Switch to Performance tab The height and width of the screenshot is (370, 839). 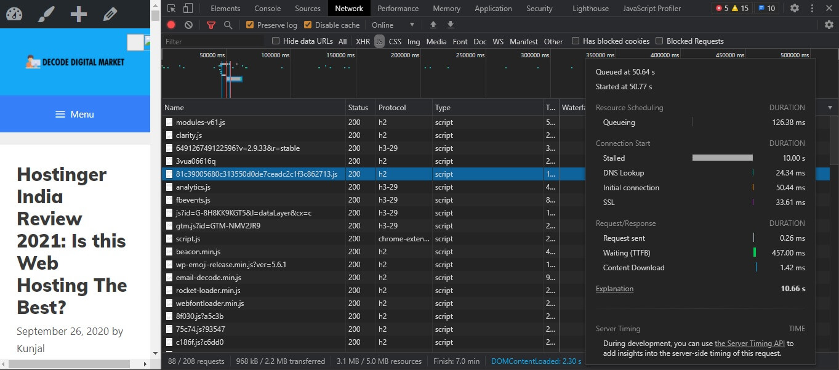coord(398,8)
